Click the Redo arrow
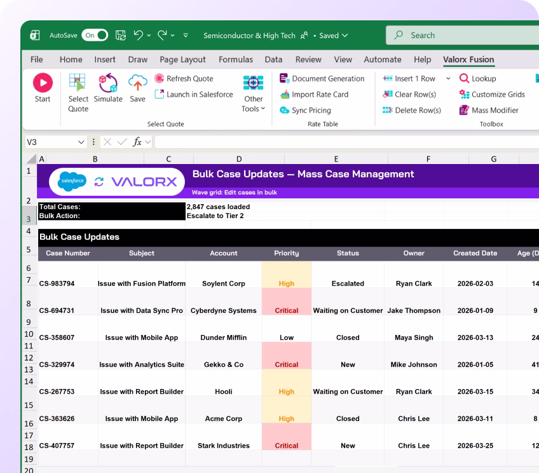539x473 pixels. coord(162,35)
